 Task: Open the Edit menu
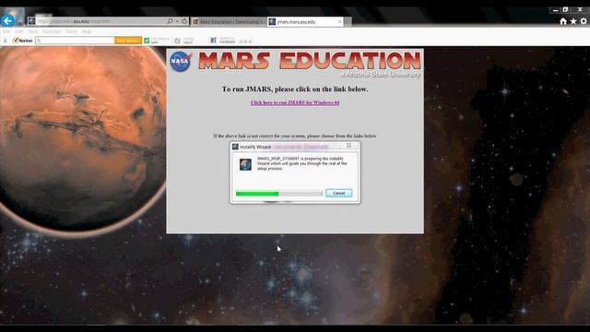pyautogui.click(x=19, y=31)
